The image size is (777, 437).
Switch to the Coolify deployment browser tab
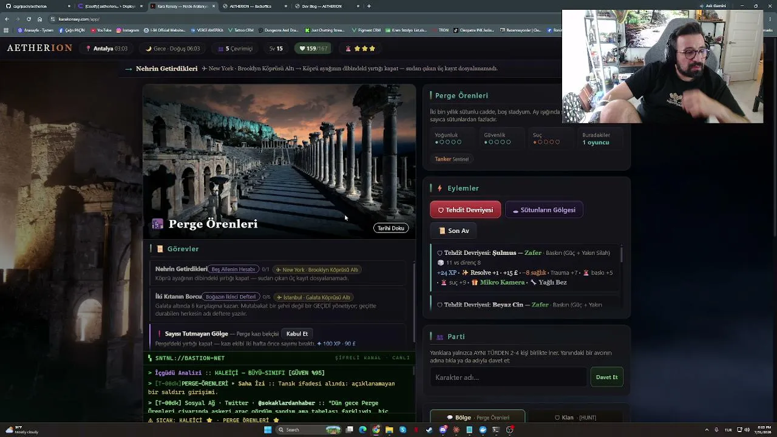(110, 6)
